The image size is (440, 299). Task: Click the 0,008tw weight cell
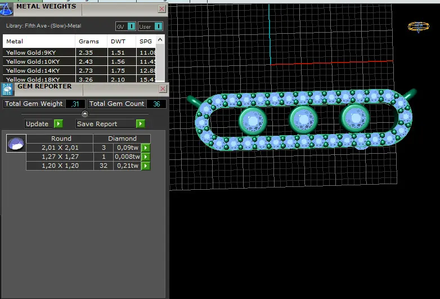coord(127,157)
